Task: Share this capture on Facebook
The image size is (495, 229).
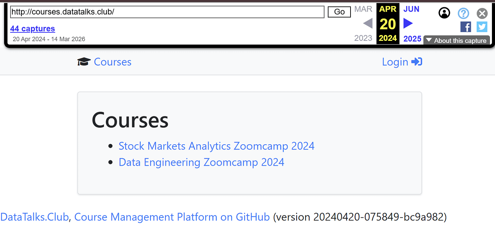Action: coord(466,27)
